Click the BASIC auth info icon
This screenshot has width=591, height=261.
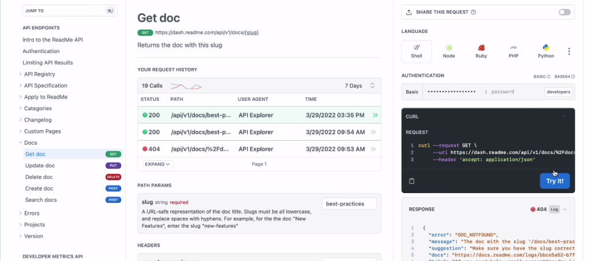coord(549,77)
